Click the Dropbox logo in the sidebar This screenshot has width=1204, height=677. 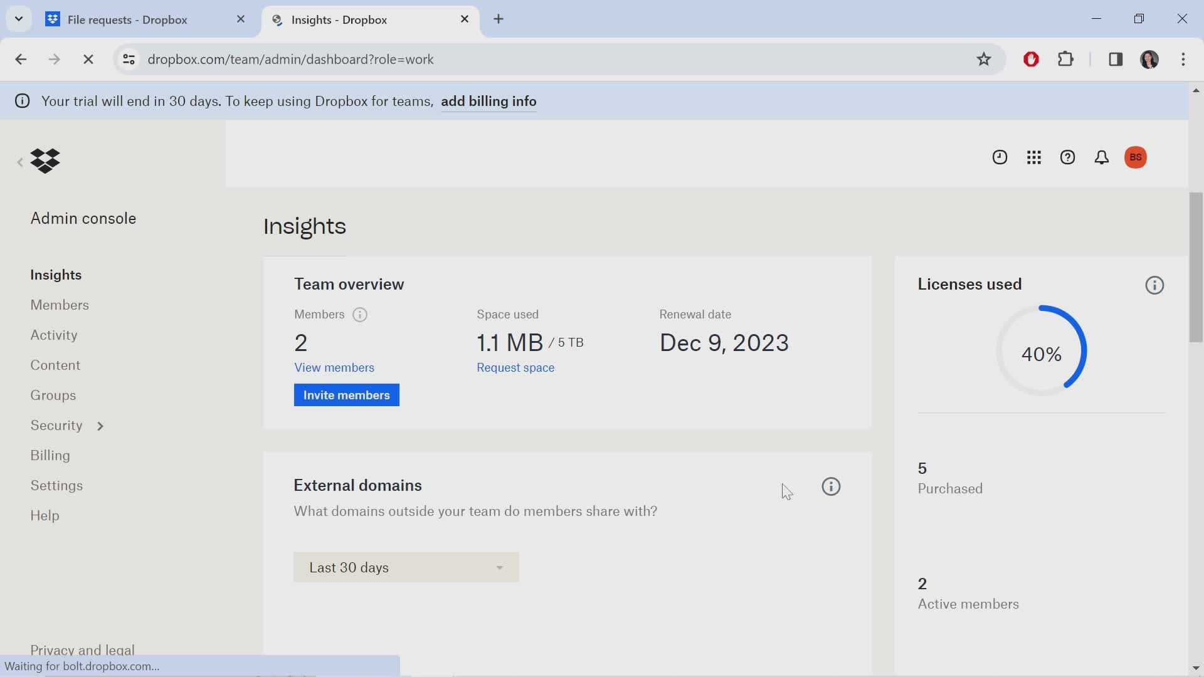46,161
